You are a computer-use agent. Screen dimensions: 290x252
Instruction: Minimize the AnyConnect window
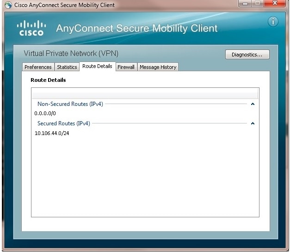point(245,3)
